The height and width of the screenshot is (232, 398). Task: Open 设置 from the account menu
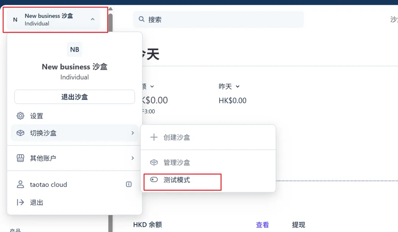pos(36,116)
